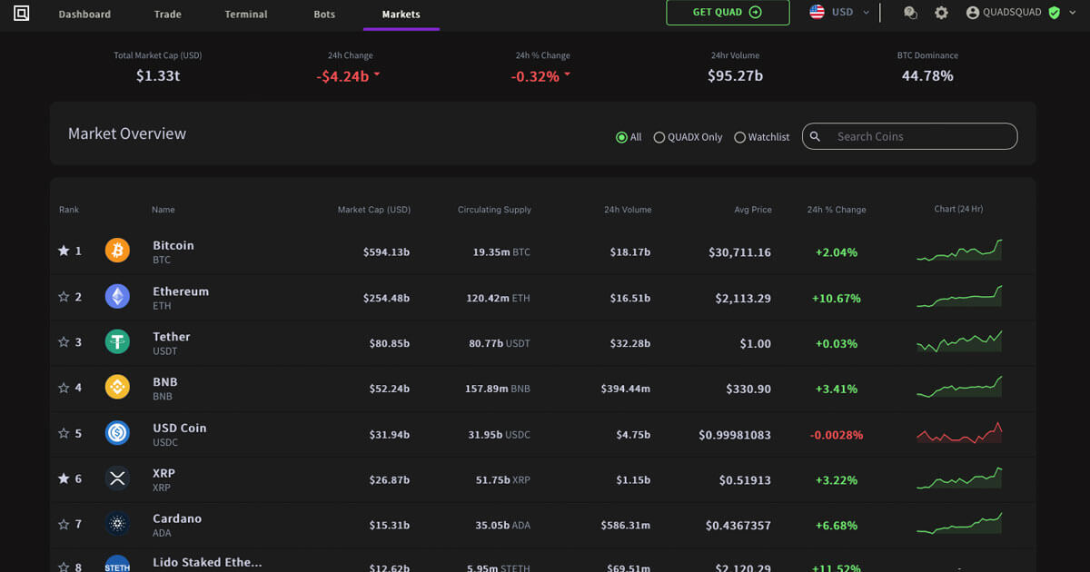The image size is (1090, 572).
Task: Click the Bitcoin coin icon
Action: 117,250
